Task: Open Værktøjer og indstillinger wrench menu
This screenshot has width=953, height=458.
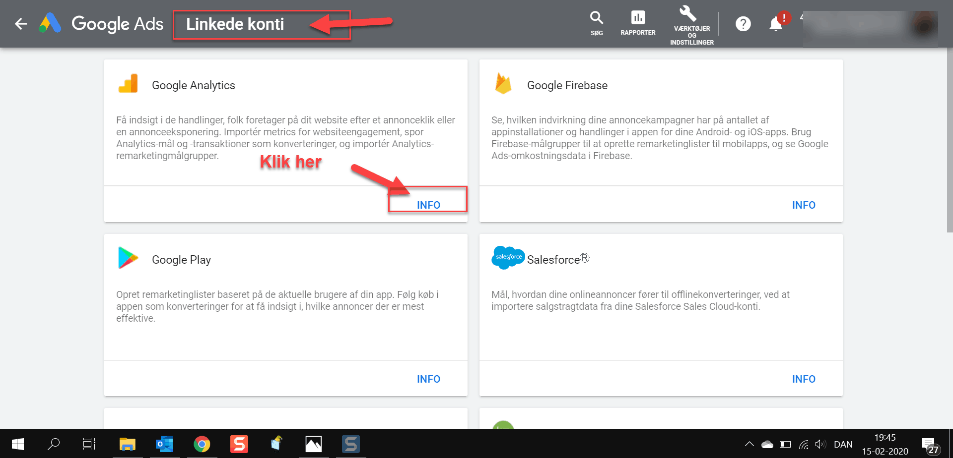Action: click(692, 25)
